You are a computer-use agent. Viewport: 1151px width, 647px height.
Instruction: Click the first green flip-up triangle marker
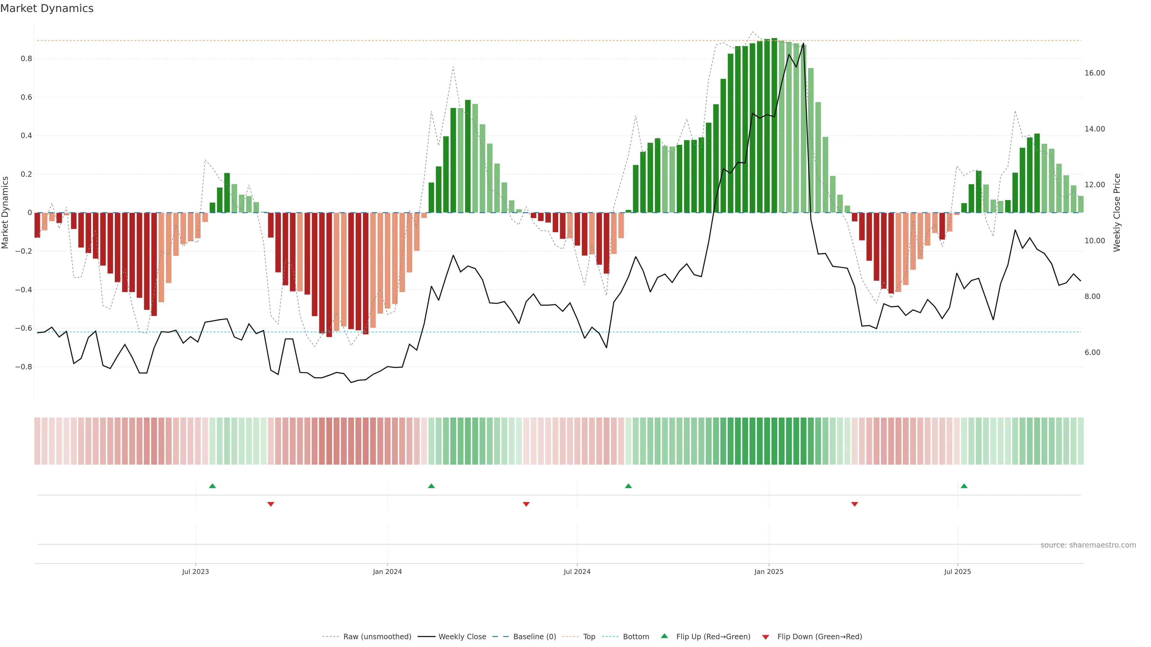[x=212, y=486]
